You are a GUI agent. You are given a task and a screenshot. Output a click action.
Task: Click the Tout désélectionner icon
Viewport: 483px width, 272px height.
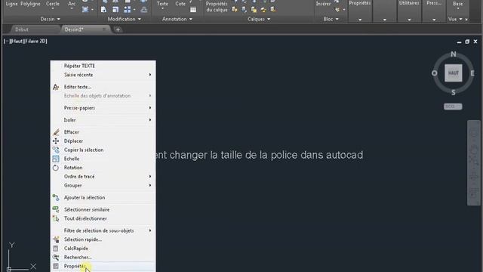[56, 218]
